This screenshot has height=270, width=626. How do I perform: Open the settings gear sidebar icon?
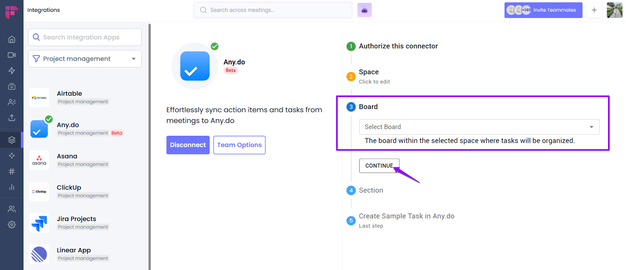pyautogui.click(x=12, y=225)
